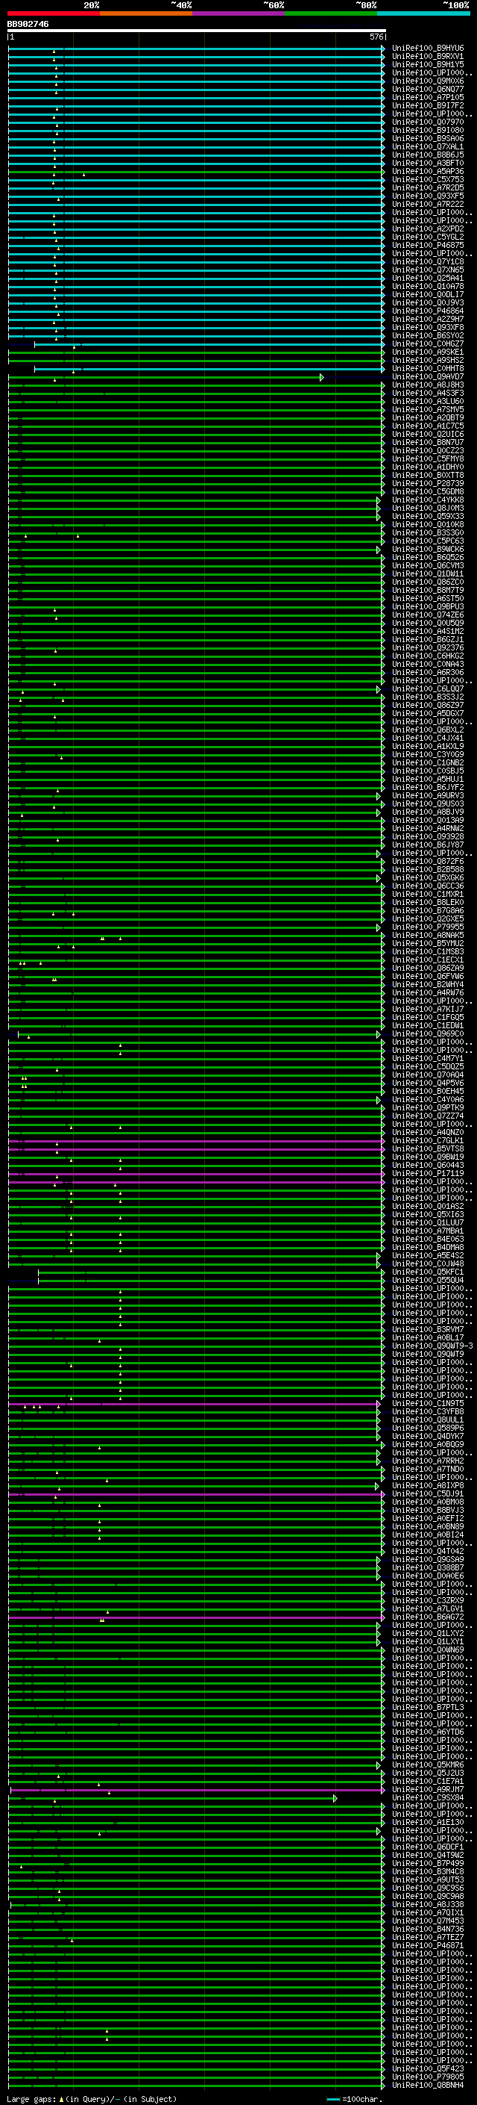The height and width of the screenshot is (2105, 477).
Task: Click the orange ~40% identity color segment
Action: (x=146, y=13)
